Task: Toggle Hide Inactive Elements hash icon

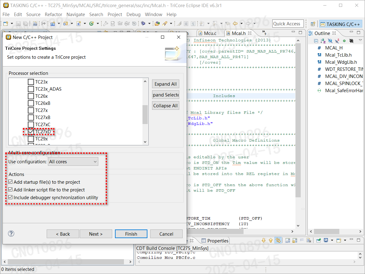Action: click(x=351, y=41)
